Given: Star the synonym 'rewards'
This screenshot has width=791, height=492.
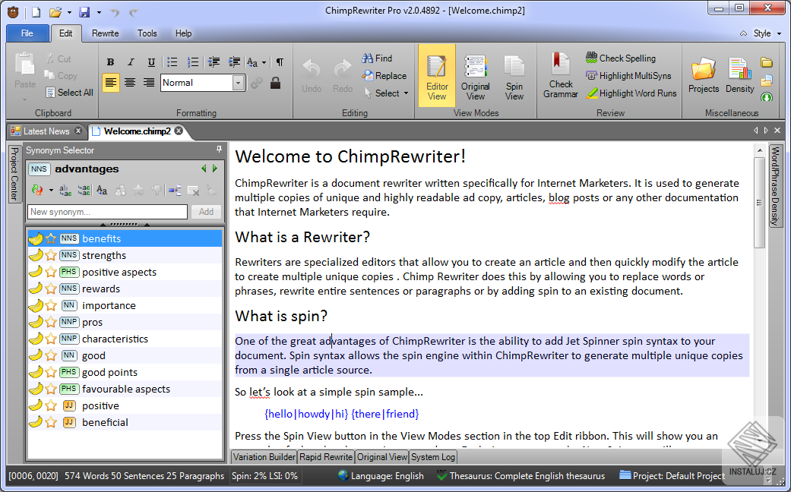Looking at the screenshot, I should [50, 289].
